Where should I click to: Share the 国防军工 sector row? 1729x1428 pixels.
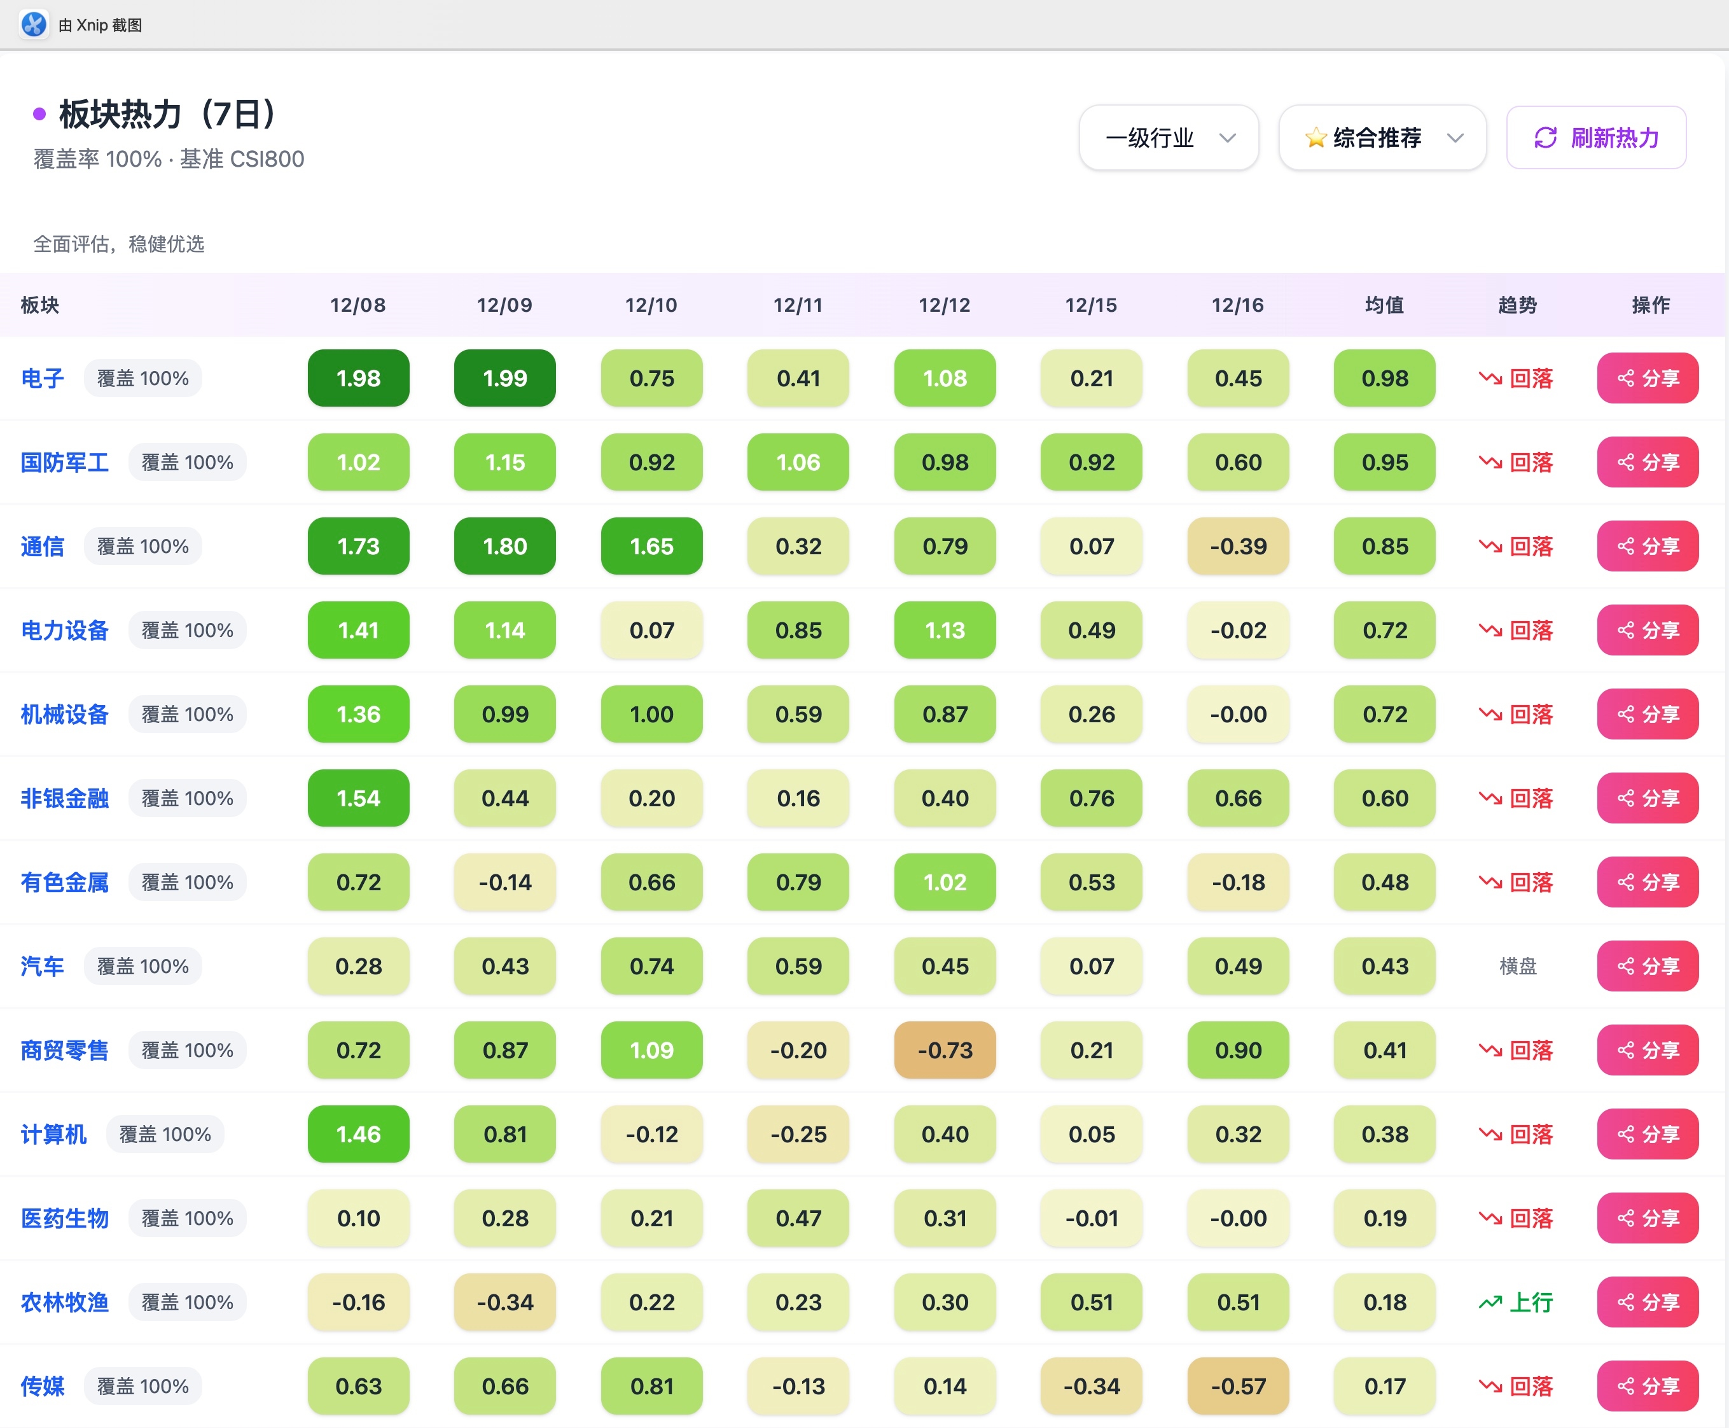click(1647, 462)
